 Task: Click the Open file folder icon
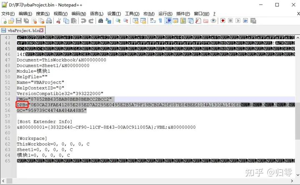pyautogui.click(x=11, y=21)
